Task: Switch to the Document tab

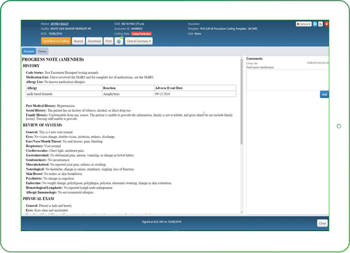Action: pos(29,51)
